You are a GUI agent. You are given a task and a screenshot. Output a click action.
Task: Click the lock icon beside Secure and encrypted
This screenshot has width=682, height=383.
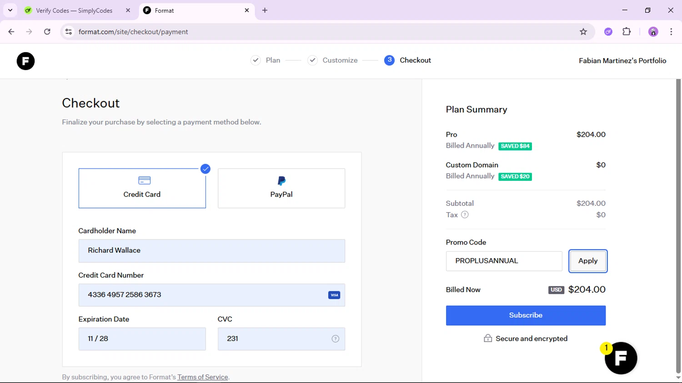tap(488, 338)
